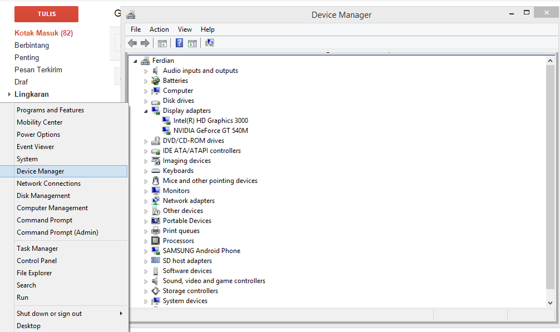Click the Show/Hide Console Tree toolbar icon
The image size is (560, 332).
pyautogui.click(x=162, y=43)
